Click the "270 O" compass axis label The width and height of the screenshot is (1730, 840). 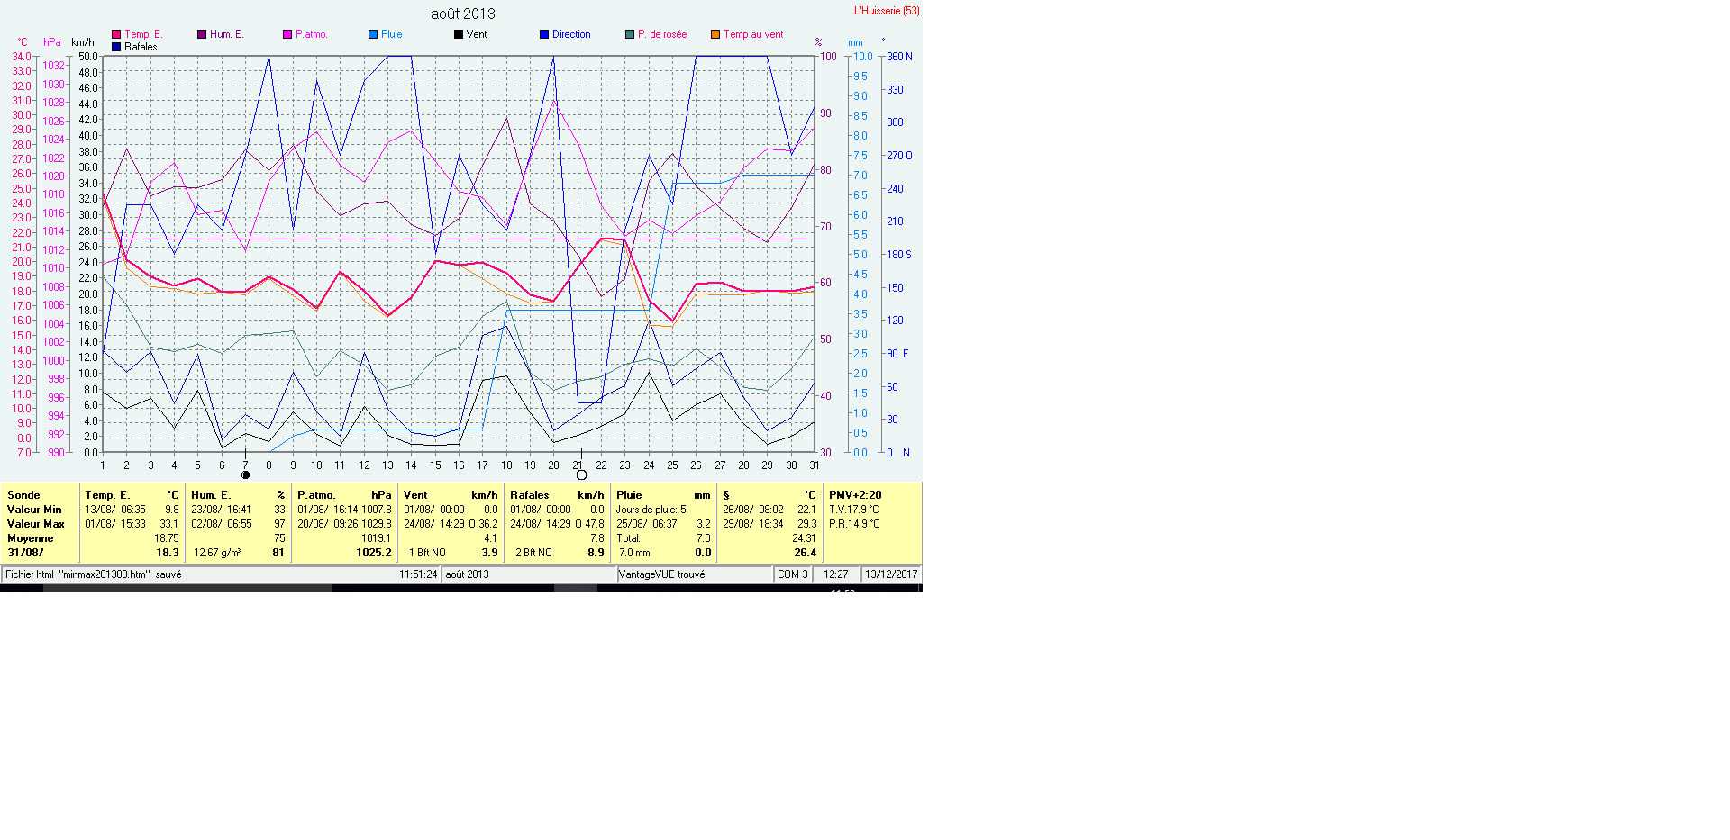coord(899,156)
